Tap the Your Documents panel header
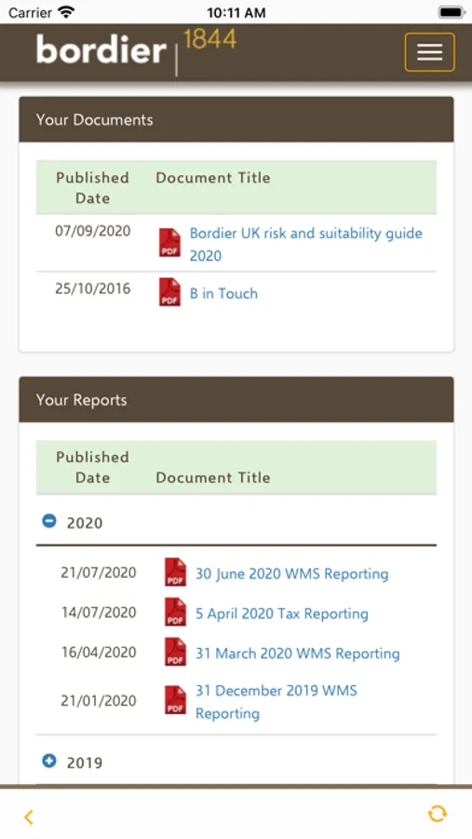Viewport: 472px width, 839px height. (236, 119)
